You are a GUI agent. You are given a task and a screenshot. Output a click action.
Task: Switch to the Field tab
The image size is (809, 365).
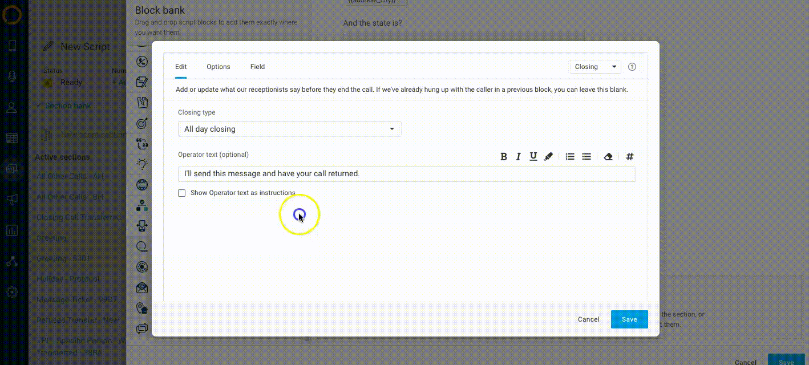[257, 67]
